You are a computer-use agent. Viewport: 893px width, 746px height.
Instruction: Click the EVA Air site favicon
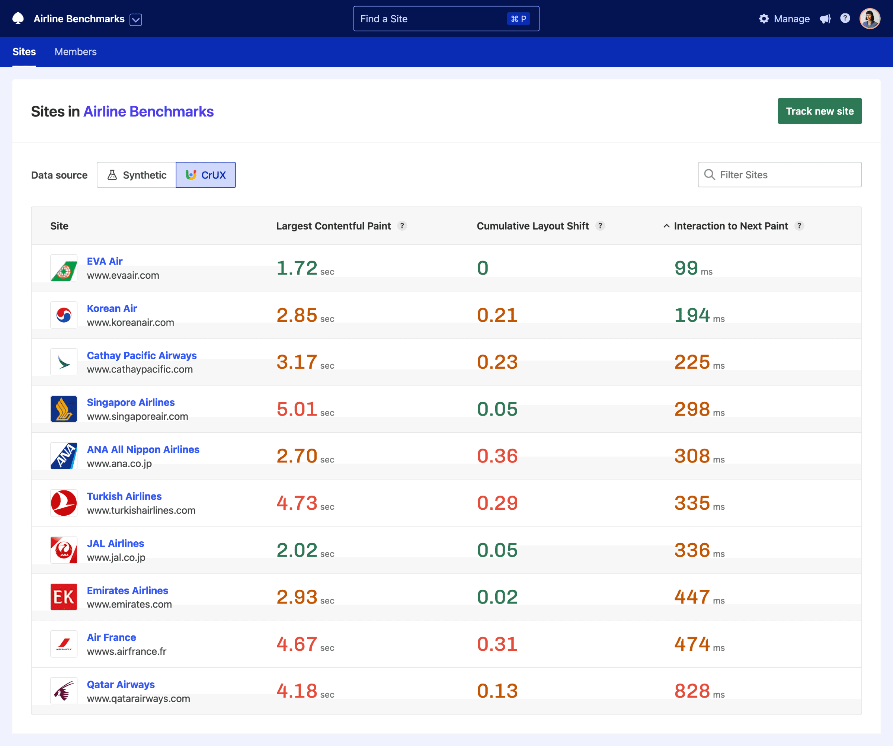coord(63,268)
